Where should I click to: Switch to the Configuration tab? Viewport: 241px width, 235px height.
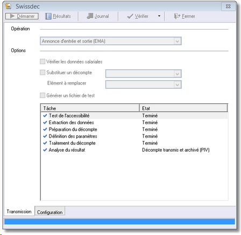pyautogui.click(x=50, y=212)
